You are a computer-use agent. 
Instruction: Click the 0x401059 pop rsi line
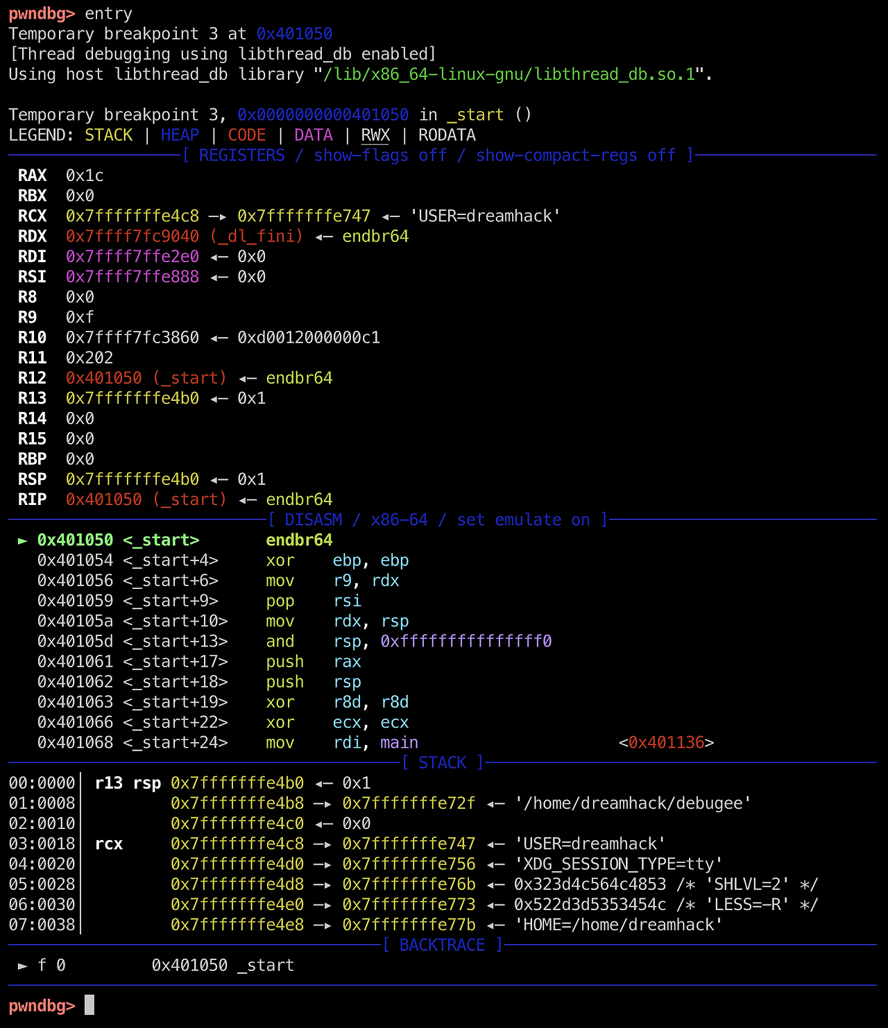pos(199,601)
